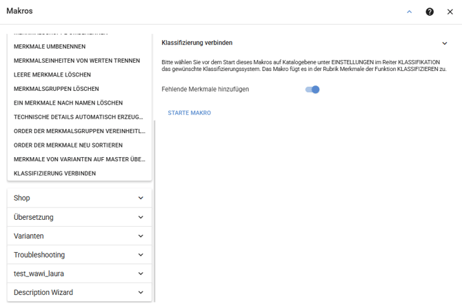Open the help question mark icon
This screenshot has height=308, width=462.
point(430,12)
